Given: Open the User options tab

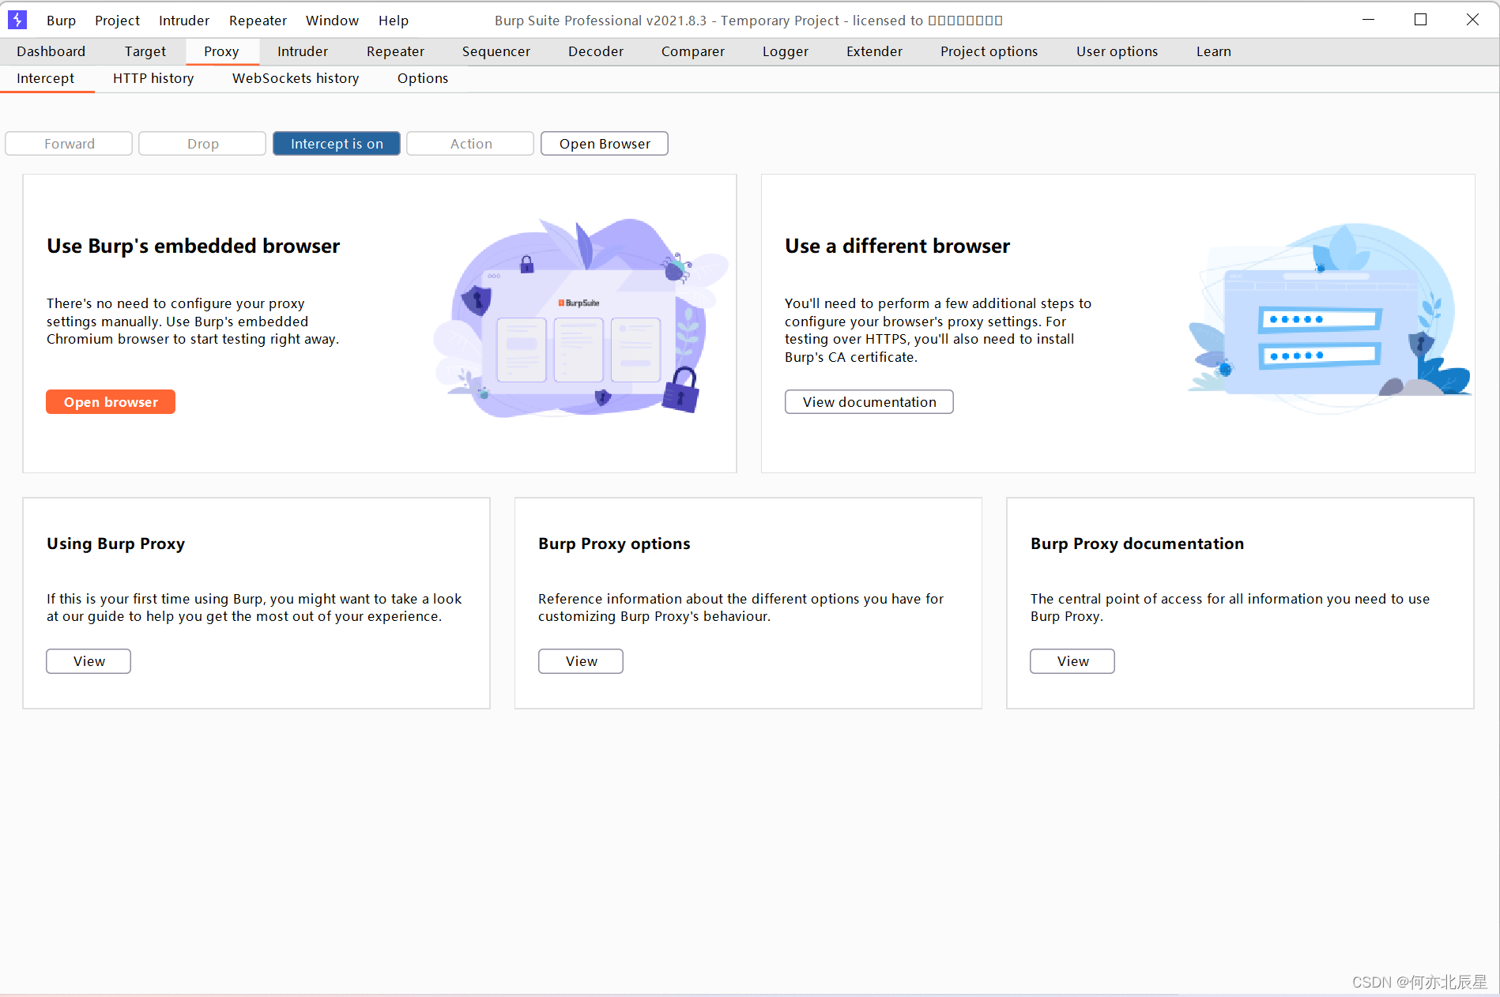Looking at the screenshot, I should click(1117, 51).
